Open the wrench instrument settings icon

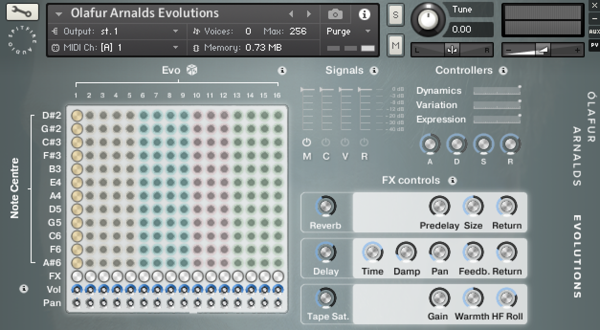point(22,12)
